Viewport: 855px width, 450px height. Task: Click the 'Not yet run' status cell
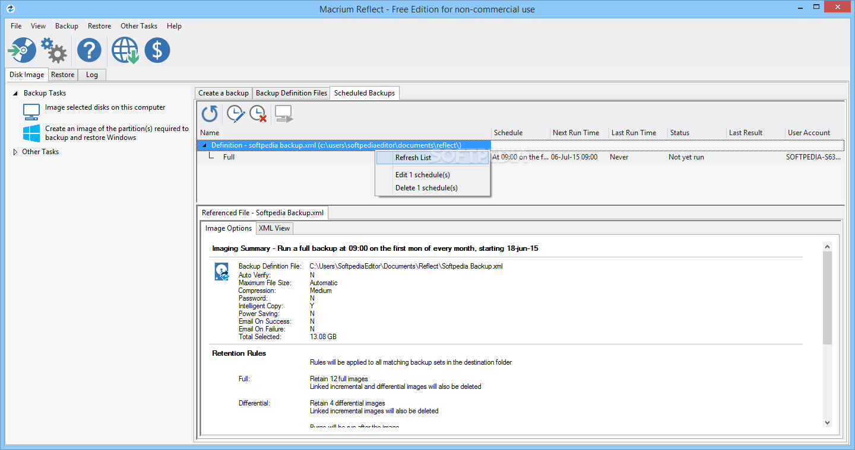(x=686, y=157)
